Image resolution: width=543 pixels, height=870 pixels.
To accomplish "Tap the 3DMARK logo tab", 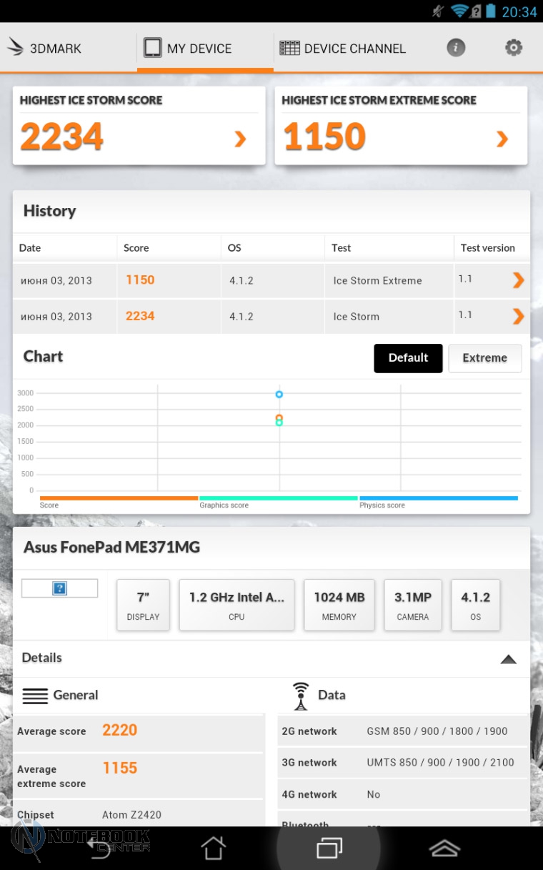I will point(44,49).
